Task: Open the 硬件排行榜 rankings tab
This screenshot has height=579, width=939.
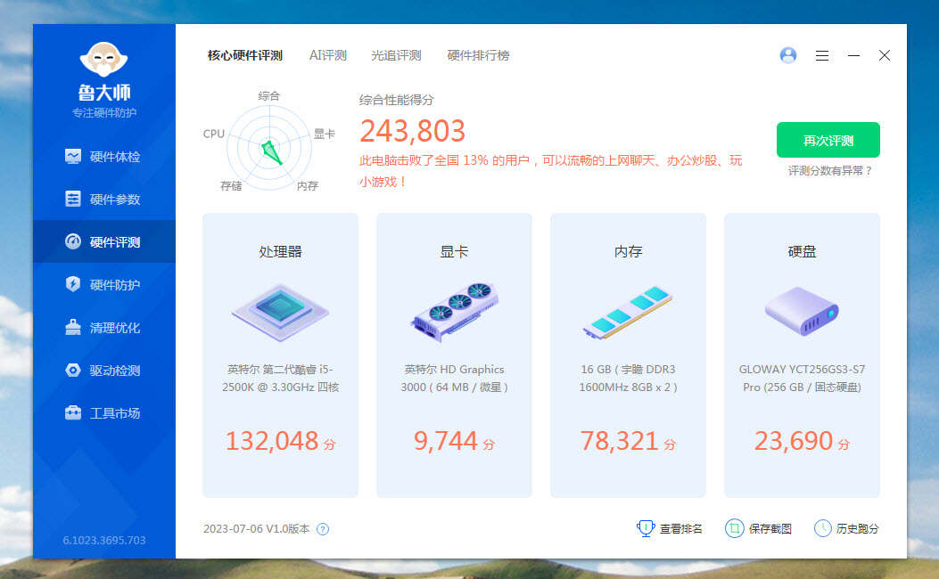Action: pos(477,54)
